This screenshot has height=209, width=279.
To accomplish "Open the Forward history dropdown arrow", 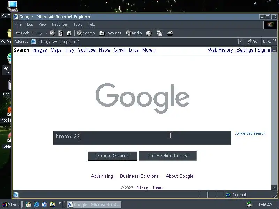I will 46,33.
